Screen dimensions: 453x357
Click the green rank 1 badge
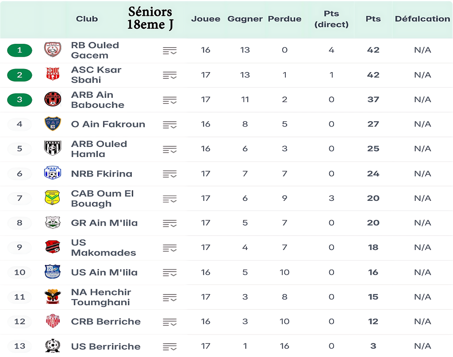point(19,50)
